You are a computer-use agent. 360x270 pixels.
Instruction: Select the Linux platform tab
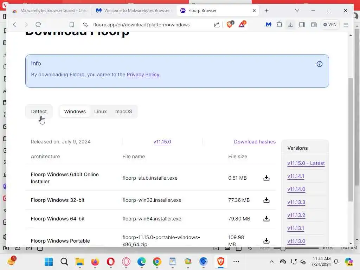pyautogui.click(x=100, y=111)
